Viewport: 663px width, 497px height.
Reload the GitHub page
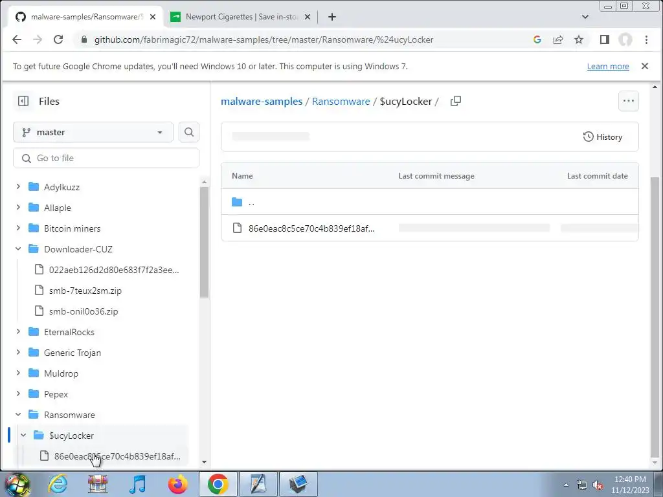click(x=58, y=39)
